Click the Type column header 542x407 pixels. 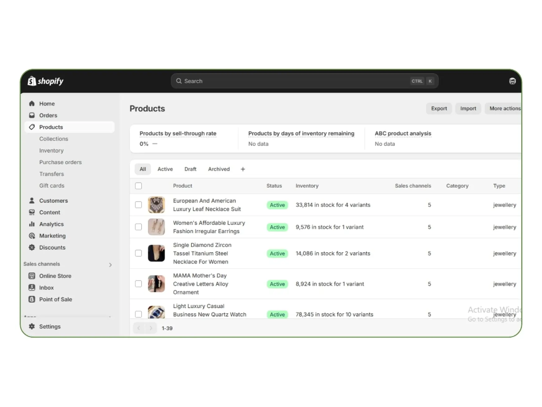pyautogui.click(x=499, y=186)
